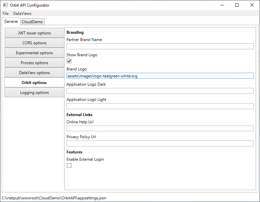Open Logging options section
Viewport: 260px width, 202px height.
point(34,93)
